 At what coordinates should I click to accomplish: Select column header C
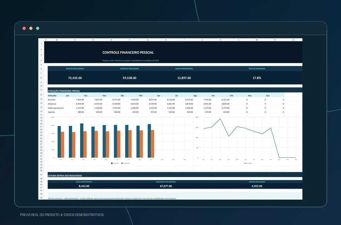click(75, 40)
